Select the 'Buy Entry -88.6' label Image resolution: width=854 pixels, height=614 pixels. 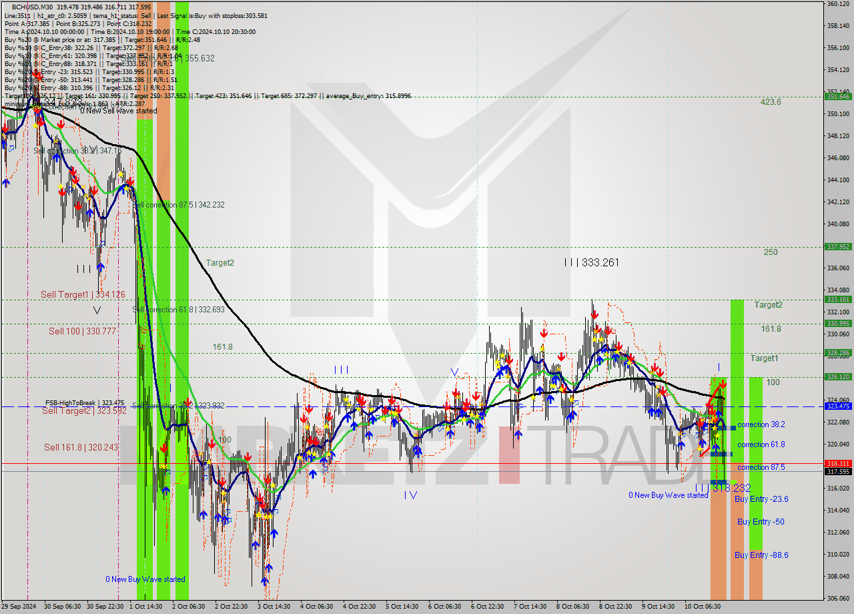pyautogui.click(x=761, y=555)
